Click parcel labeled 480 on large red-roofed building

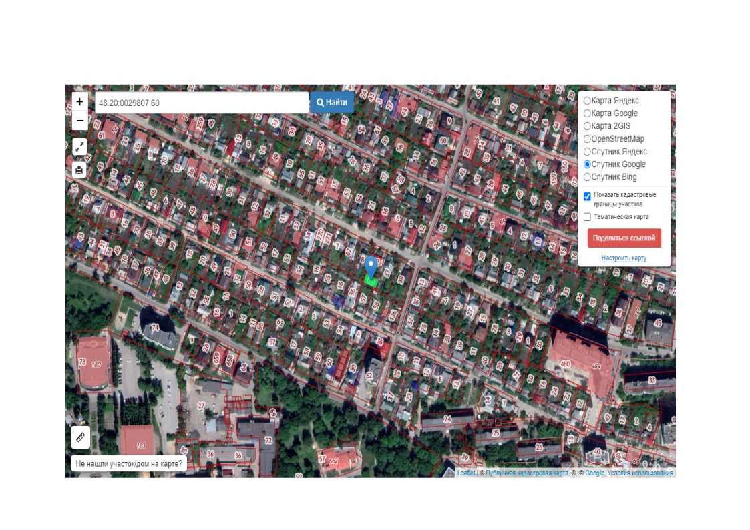(x=565, y=364)
